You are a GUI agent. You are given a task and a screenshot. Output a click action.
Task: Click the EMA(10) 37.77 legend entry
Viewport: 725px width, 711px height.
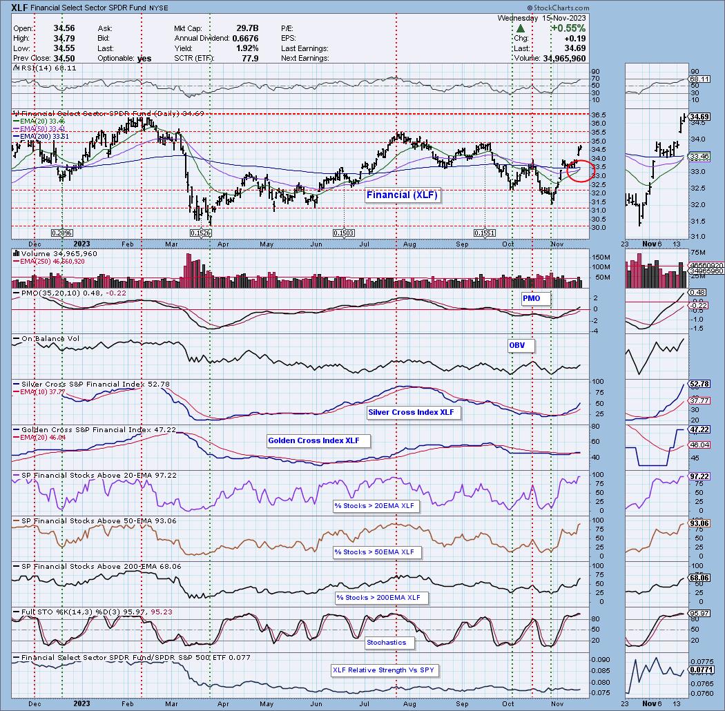tap(39, 391)
